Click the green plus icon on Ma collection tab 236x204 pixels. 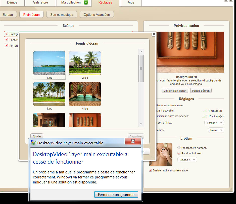[86, 3]
